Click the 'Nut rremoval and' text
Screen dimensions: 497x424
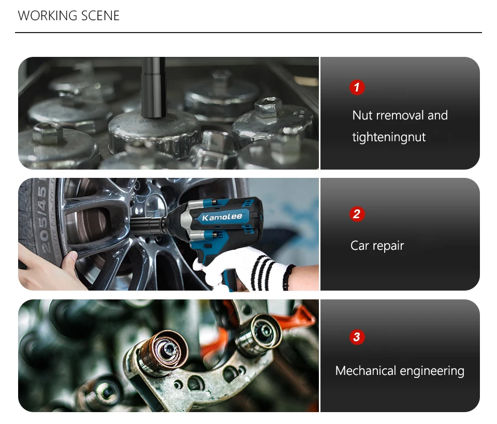tap(400, 115)
